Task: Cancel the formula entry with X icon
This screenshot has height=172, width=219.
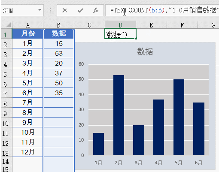Action: pyautogui.click(x=65, y=10)
